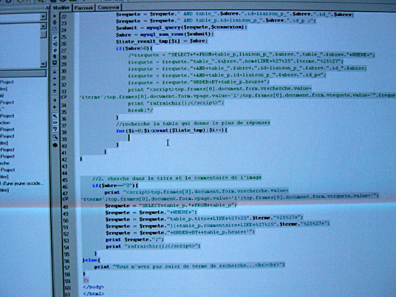The height and width of the screenshot is (297, 396).
Task: Click the mysql_num_rows code line
Action: (165, 34)
